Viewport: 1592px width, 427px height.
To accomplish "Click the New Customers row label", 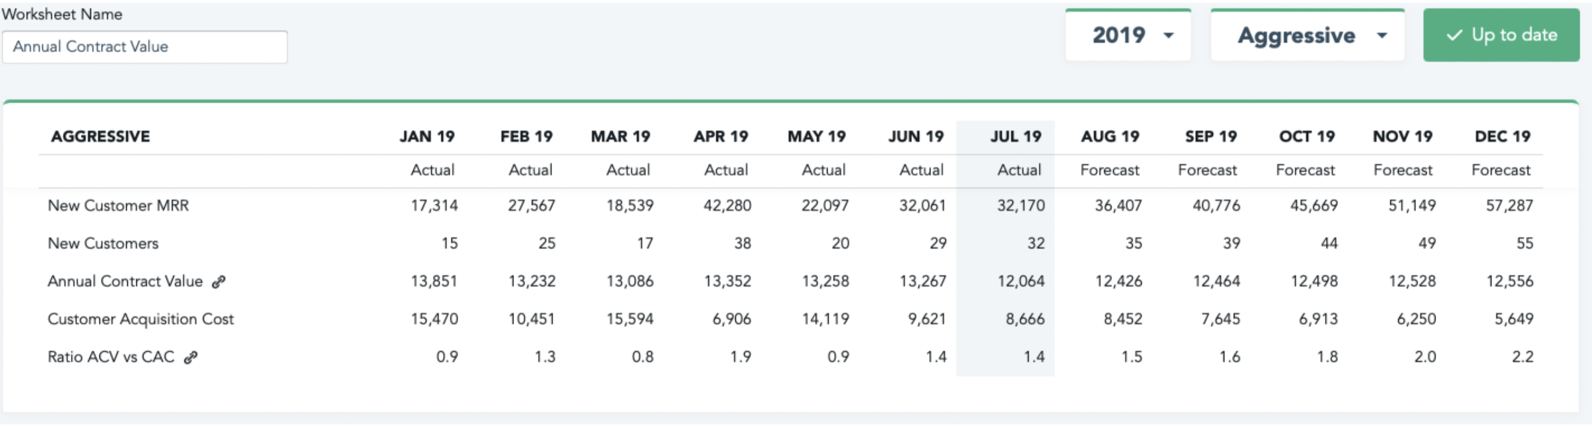I will click(x=103, y=243).
